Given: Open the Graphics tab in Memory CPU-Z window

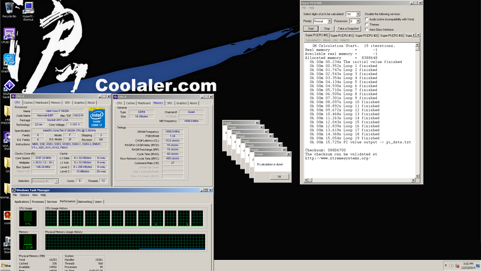Looking at the screenshot, I should click(181, 103).
